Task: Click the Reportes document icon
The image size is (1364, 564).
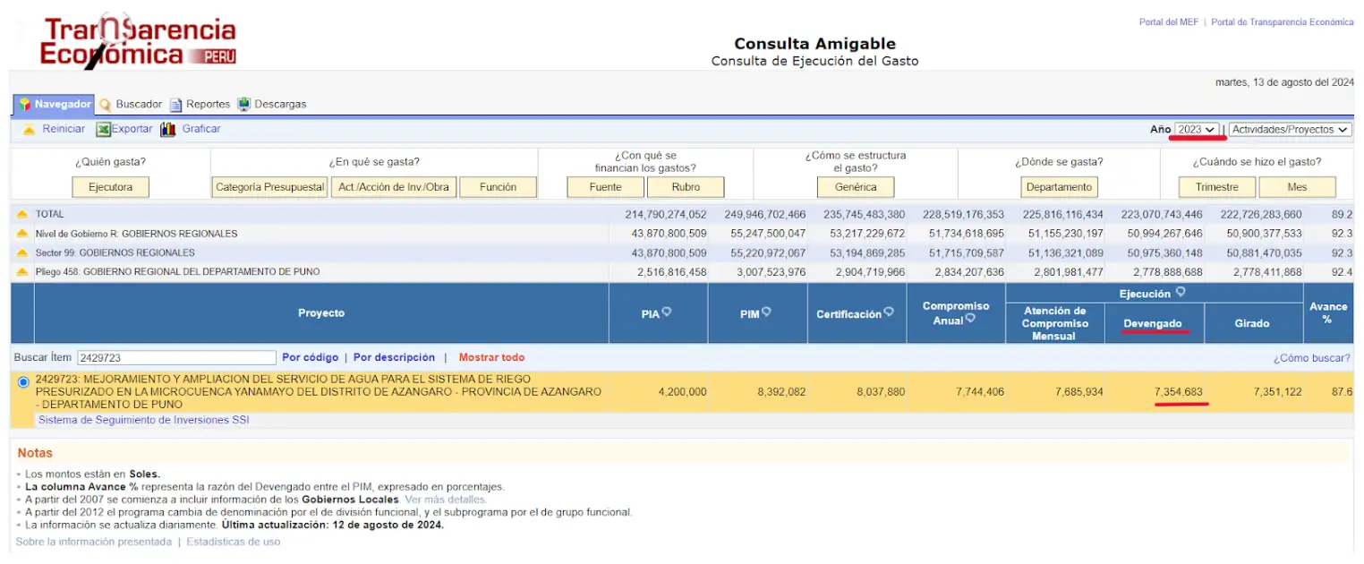Action: (176, 105)
